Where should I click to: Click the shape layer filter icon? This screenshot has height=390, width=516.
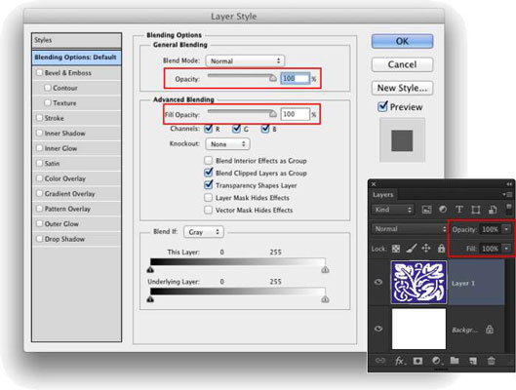coord(476,210)
